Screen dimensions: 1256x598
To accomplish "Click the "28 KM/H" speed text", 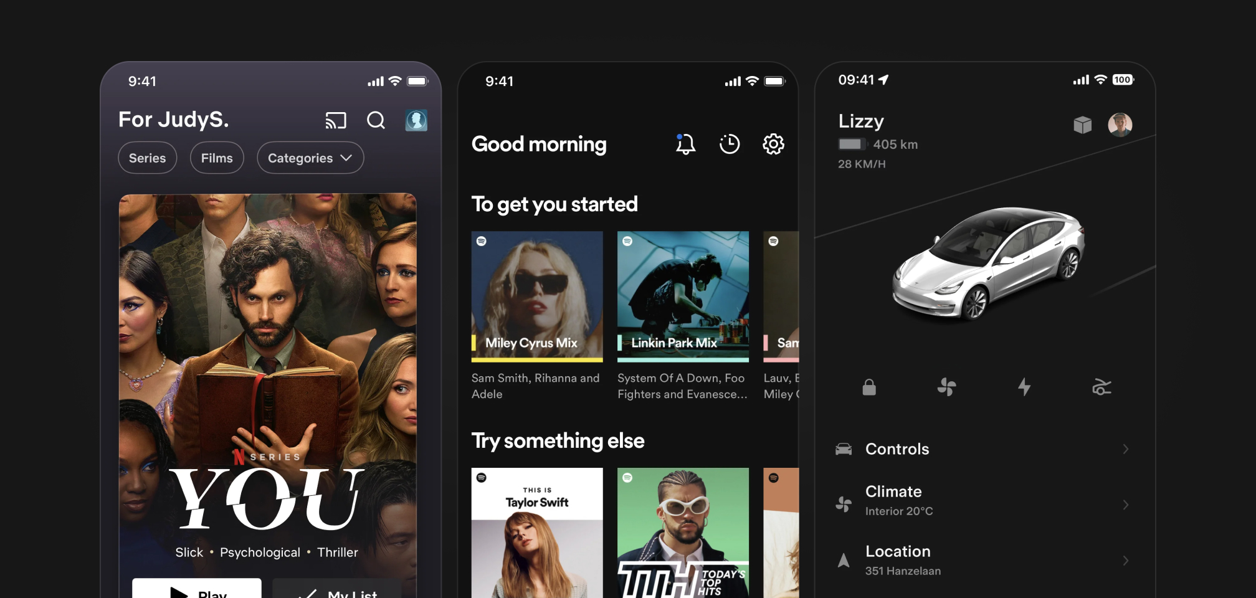I will (x=862, y=164).
